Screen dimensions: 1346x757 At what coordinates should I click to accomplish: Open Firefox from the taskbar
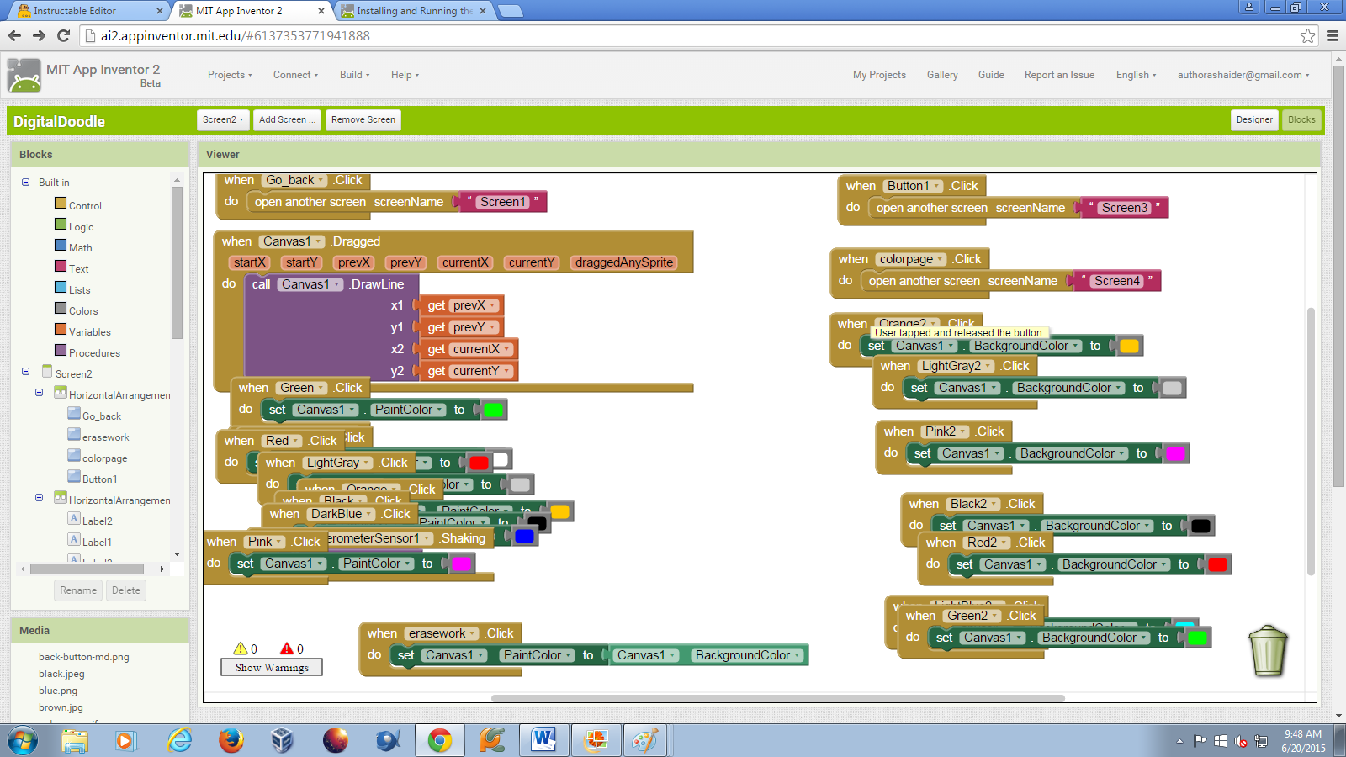(231, 741)
